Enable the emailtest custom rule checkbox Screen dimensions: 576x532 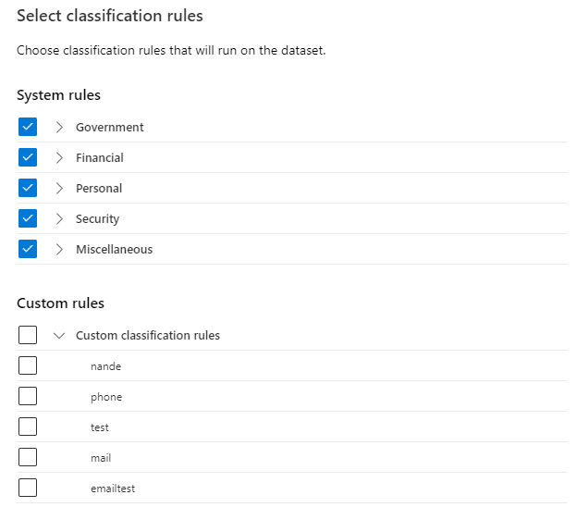28,488
